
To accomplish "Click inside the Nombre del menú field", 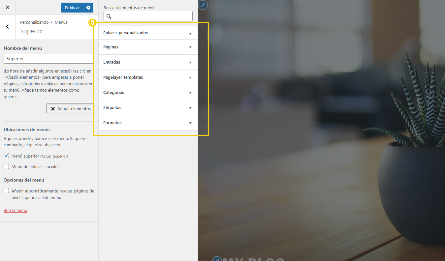I will click(48, 58).
